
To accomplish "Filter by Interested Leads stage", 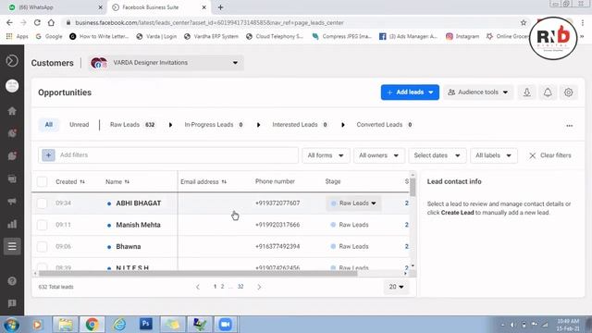I will (300, 125).
